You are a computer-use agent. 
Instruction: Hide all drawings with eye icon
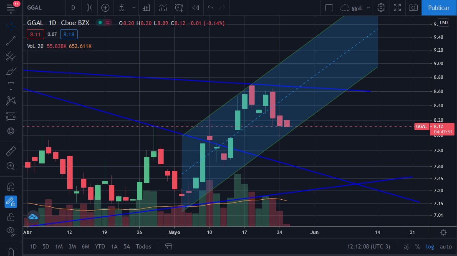tap(11, 231)
